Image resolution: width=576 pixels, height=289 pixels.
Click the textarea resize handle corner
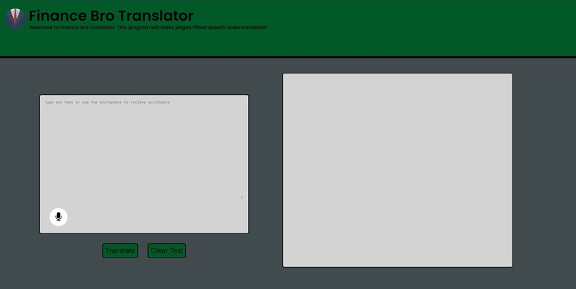coord(242,197)
